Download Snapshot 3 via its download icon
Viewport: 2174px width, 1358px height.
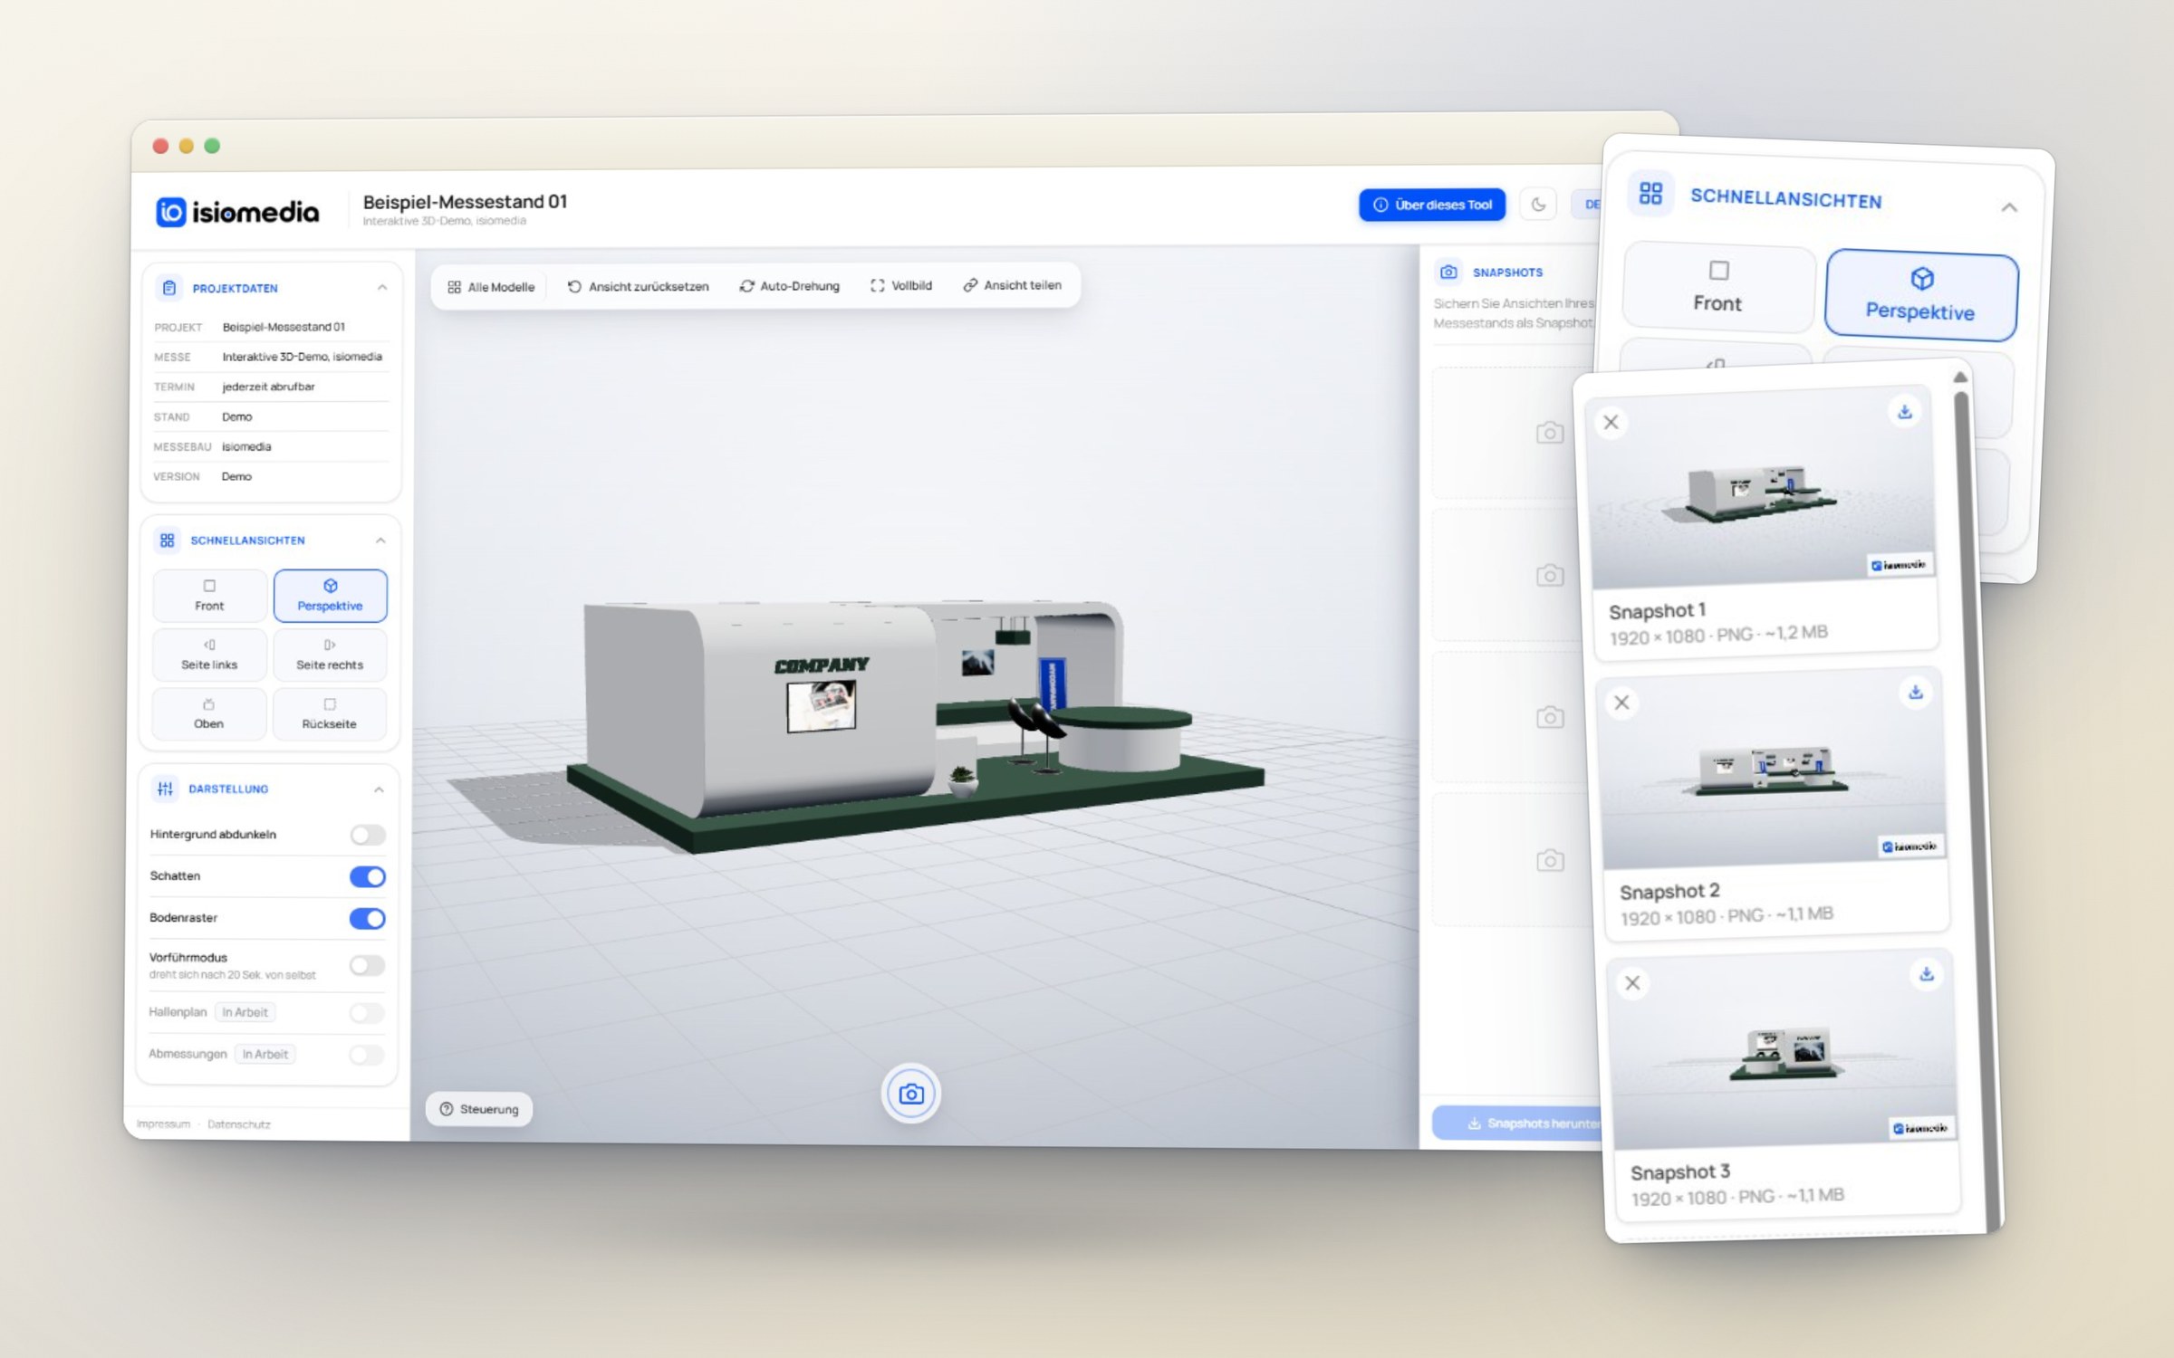[x=1927, y=974]
